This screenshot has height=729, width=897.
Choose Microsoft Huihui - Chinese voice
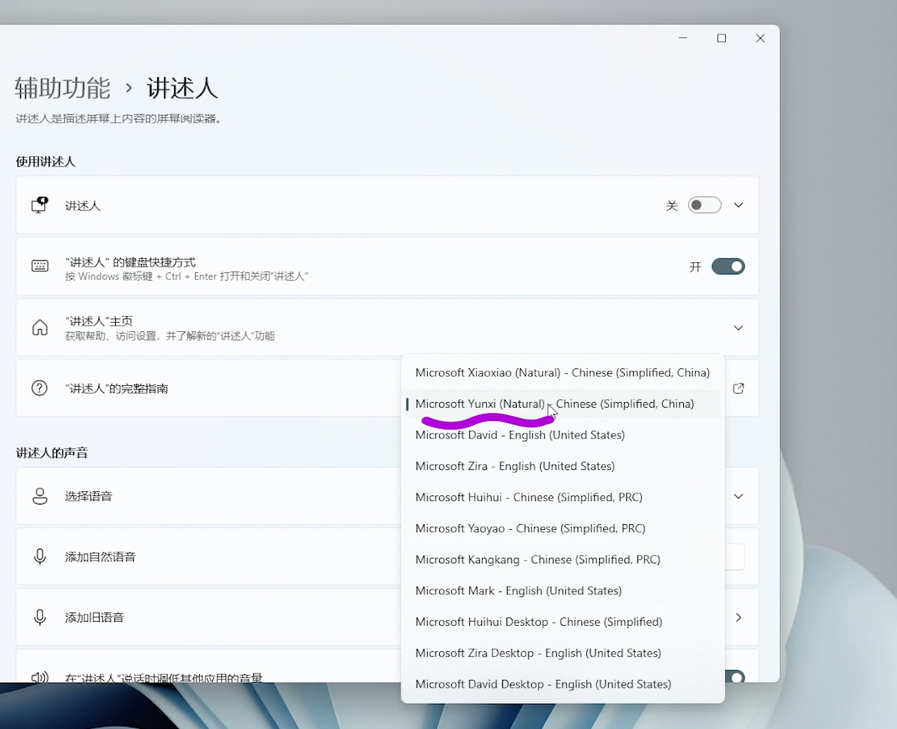click(x=529, y=497)
